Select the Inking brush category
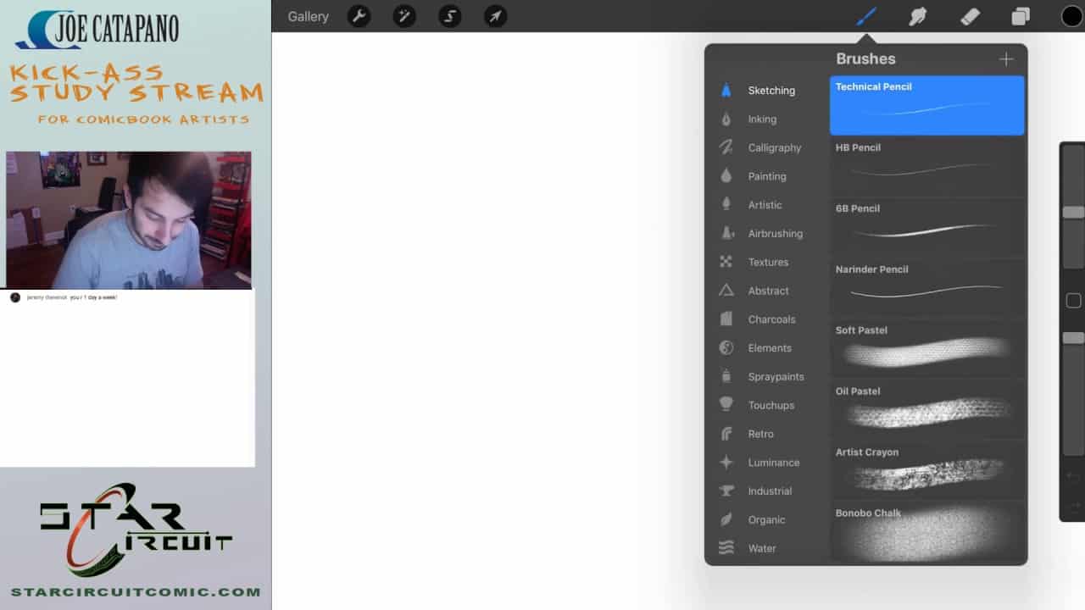 point(761,119)
